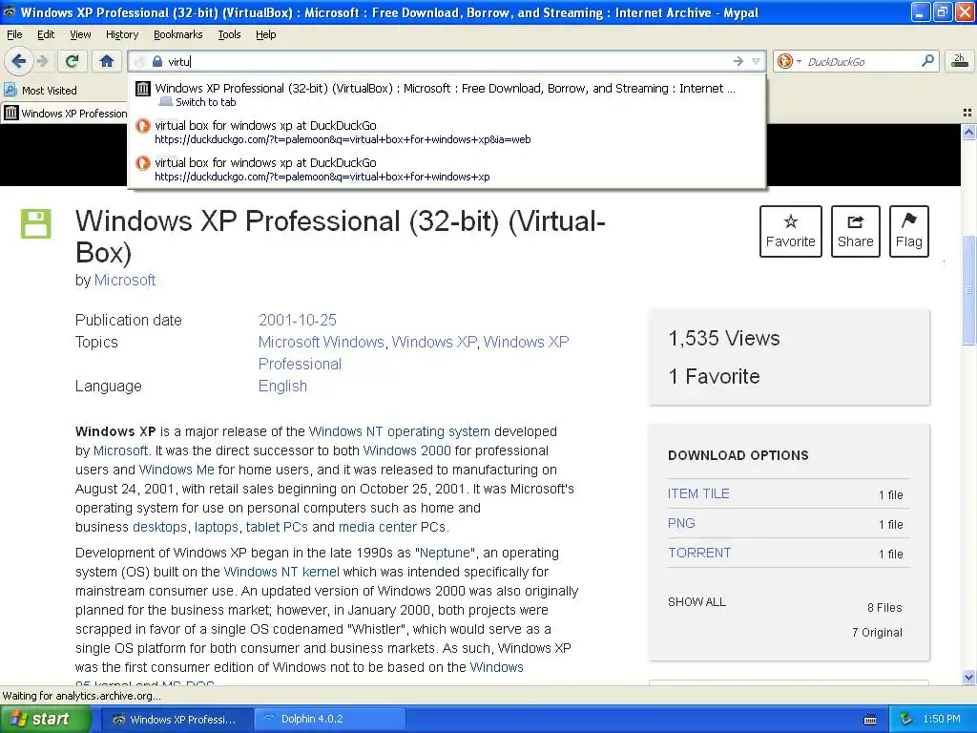Viewport: 977px width, 733px height.
Task: Go to home page via house icon
Action: coord(107,61)
